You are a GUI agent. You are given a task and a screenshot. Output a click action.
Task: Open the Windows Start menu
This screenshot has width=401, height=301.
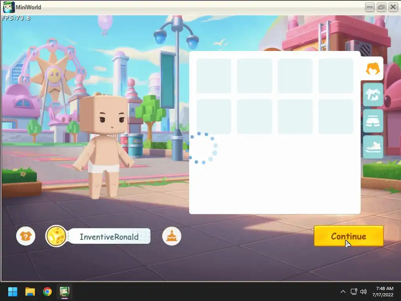click(13, 292)
